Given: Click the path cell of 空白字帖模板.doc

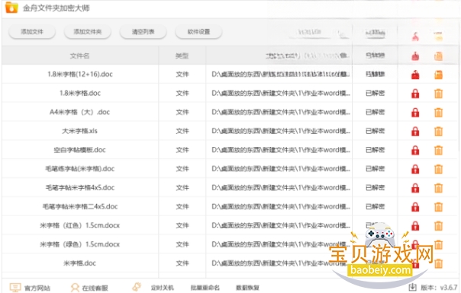Looking at the screenshot, I should [281, 150].
